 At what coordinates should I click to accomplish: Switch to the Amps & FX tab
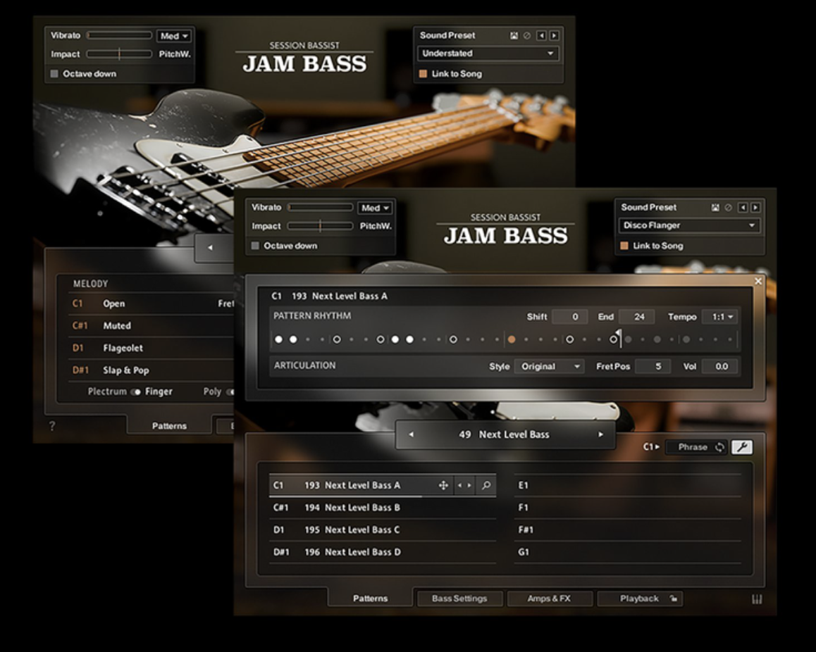click(549, 598)
